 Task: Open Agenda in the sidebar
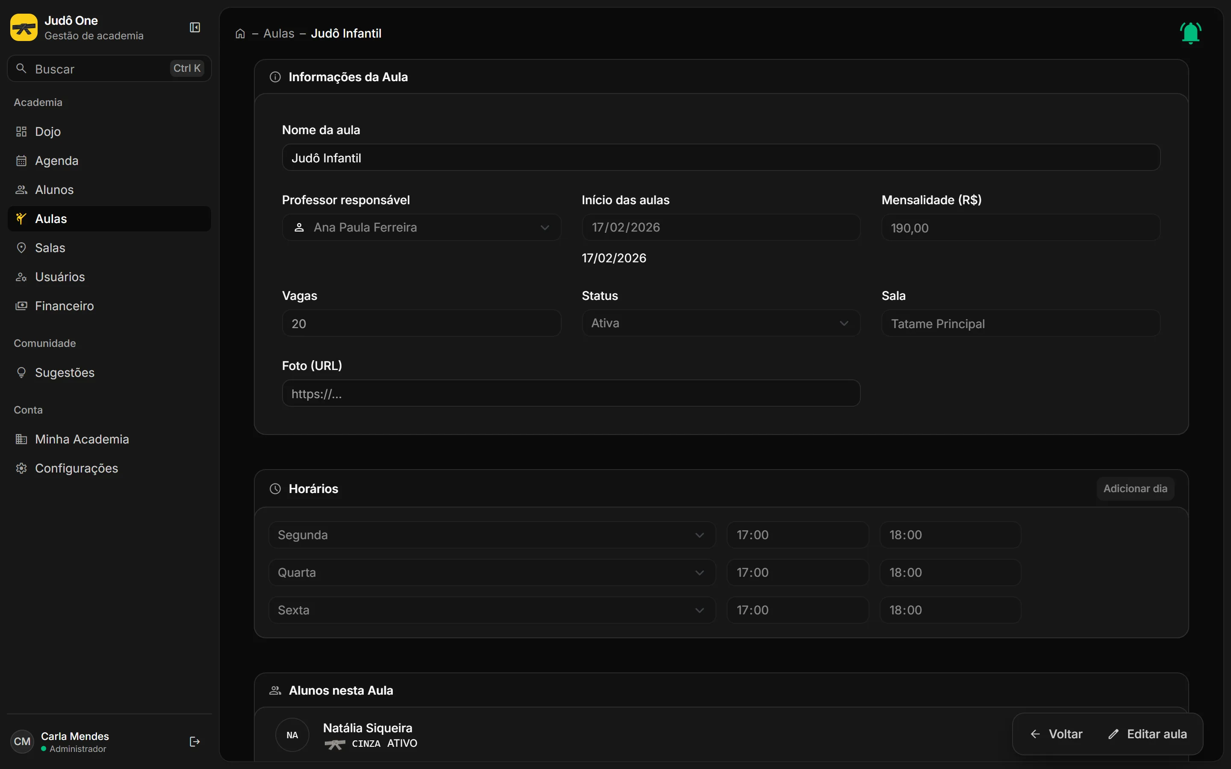tap(109, 161)
